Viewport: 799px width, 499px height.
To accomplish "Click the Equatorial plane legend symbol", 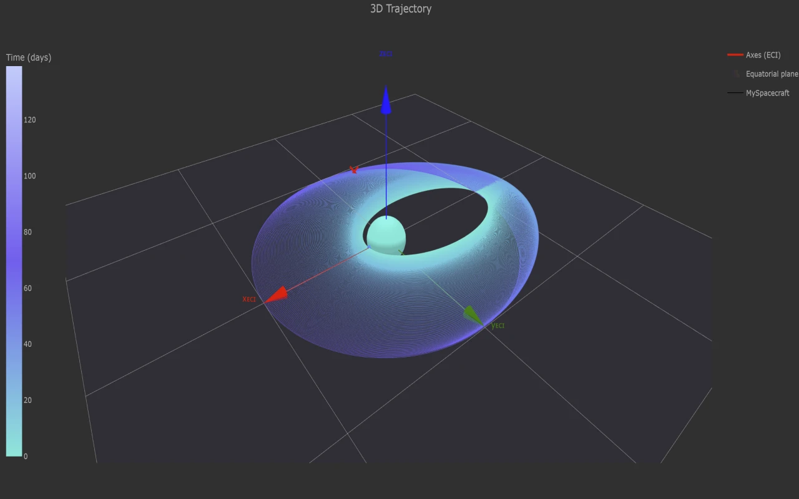I will click(735, 74).
